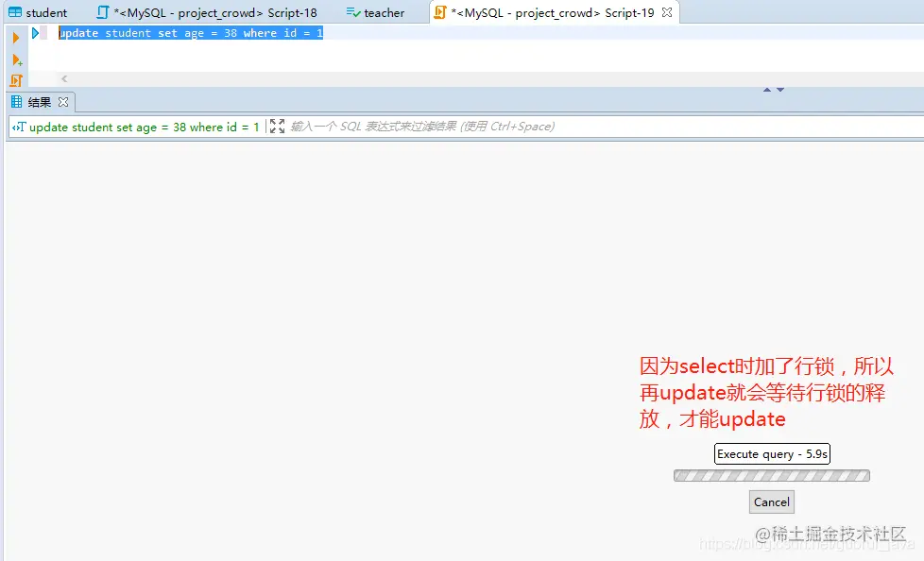The width and height of the screenshot is (924, 561).
Task: Select the Script-19 editor tab
Action: 553,12
